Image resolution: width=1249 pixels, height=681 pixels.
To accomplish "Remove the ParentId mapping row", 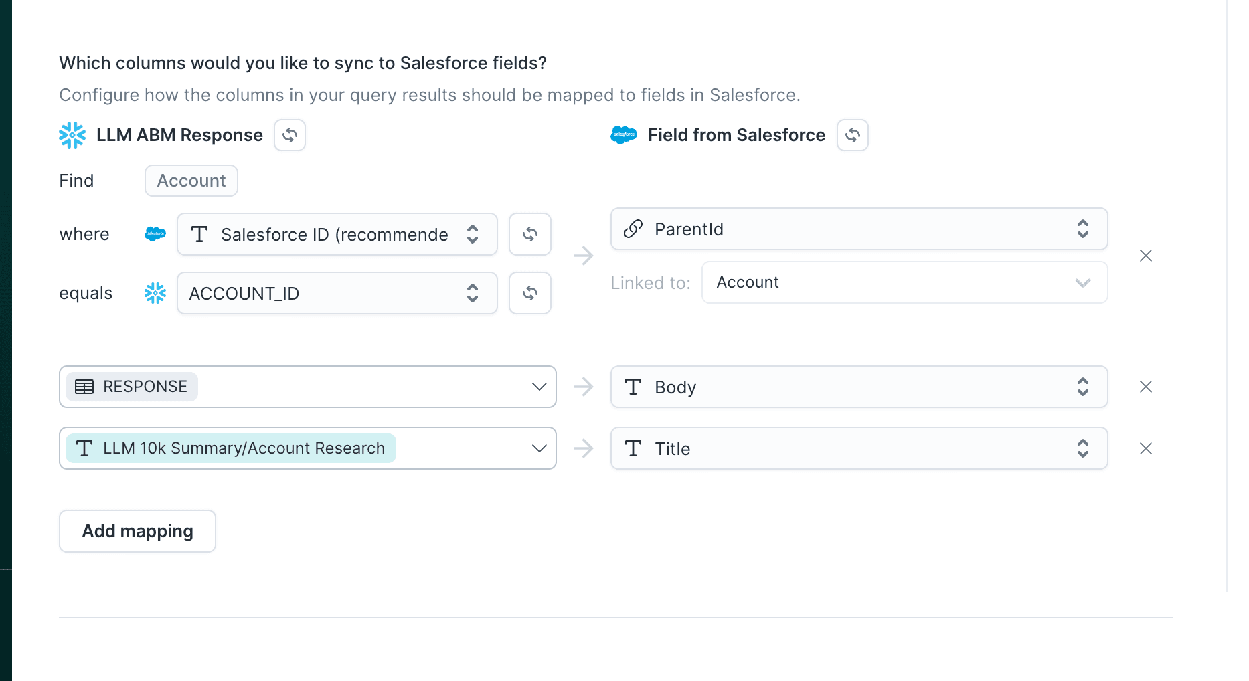I will [x=1146, y=256].
